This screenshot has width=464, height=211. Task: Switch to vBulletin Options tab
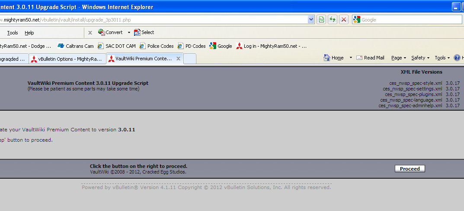(x=67, y=59)
